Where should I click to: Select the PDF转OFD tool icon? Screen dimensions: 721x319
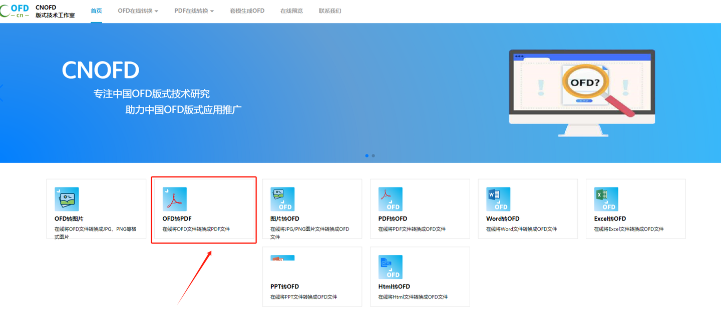click(390, 198)
